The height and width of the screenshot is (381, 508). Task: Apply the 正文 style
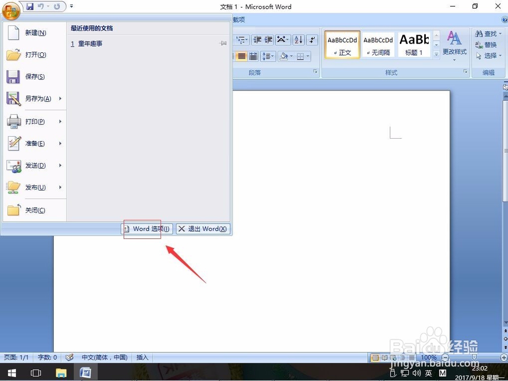(x=342, y=45)
